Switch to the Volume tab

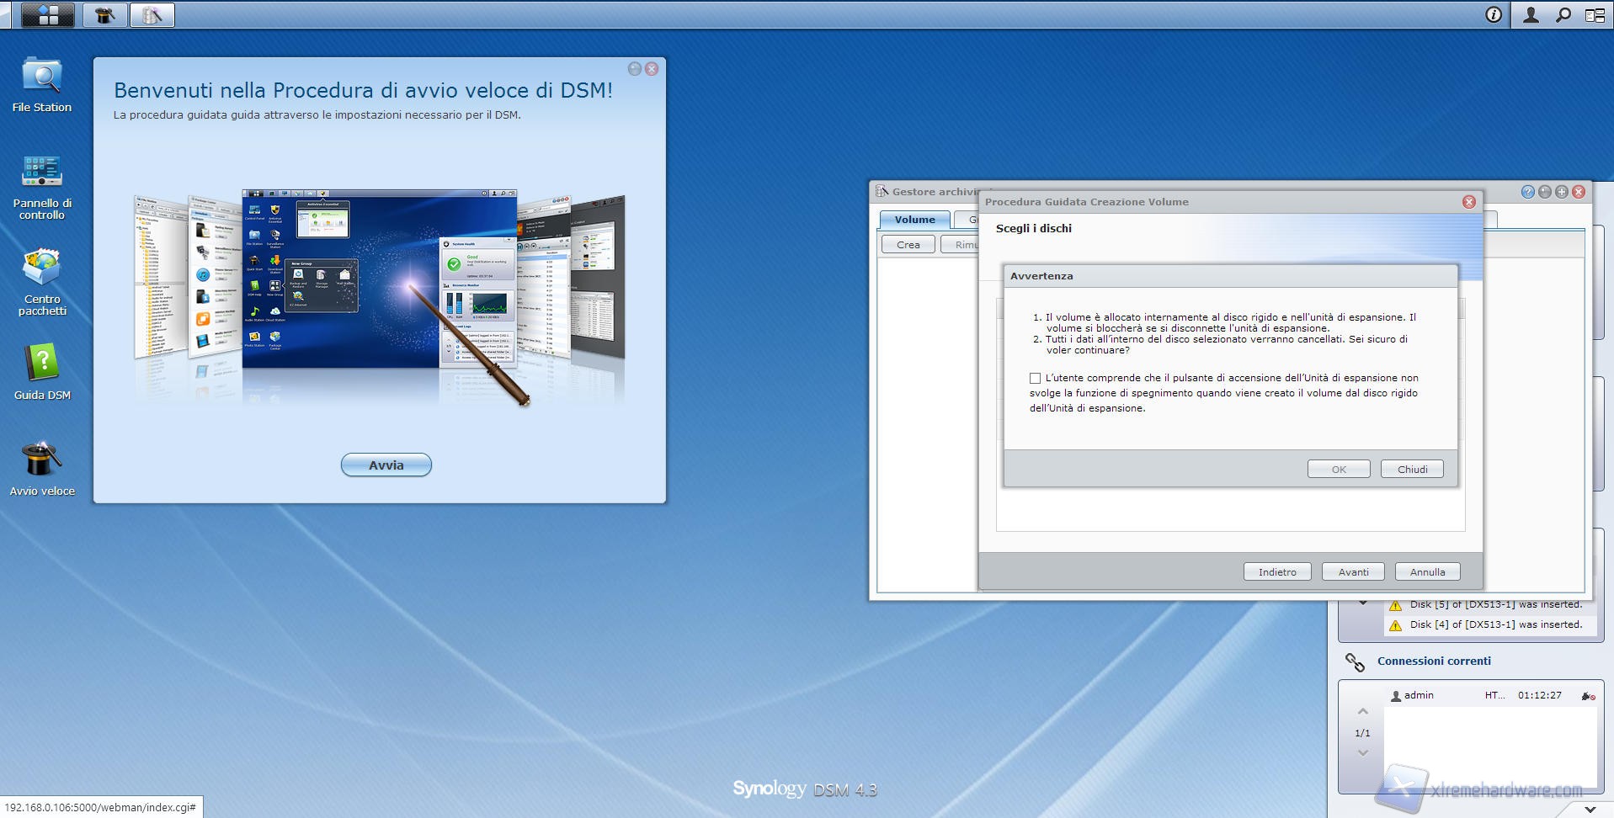[914, 220]
